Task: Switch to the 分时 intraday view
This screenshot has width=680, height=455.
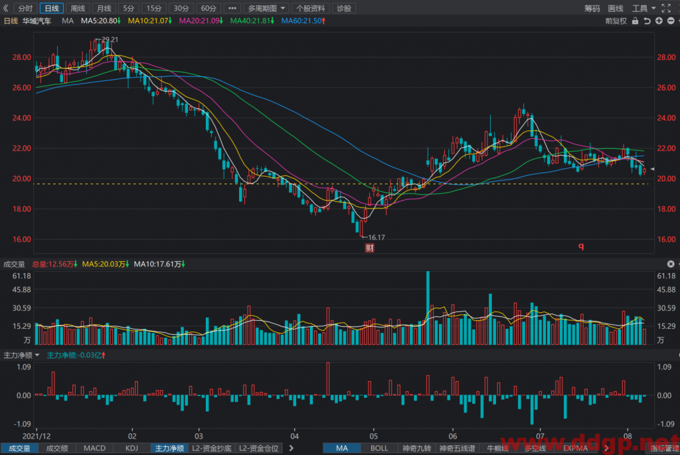Action: pos(25,8)
